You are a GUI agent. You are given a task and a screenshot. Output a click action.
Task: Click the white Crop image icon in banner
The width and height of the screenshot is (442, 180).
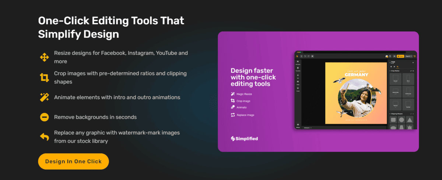pyautogui.click(x=233, y=101)
